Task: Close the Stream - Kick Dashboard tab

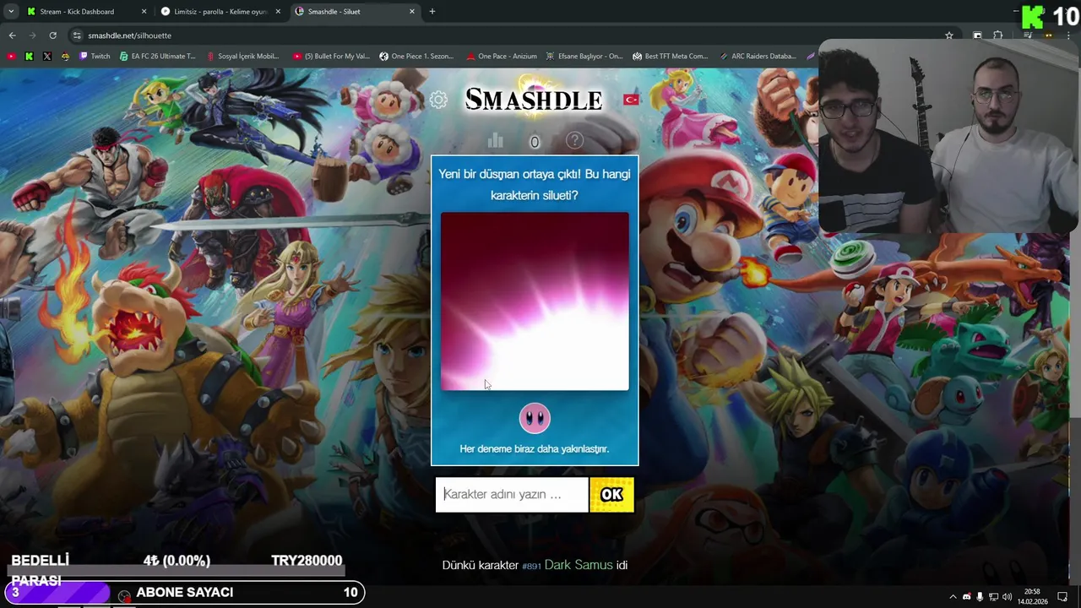Action: (144, 12)
